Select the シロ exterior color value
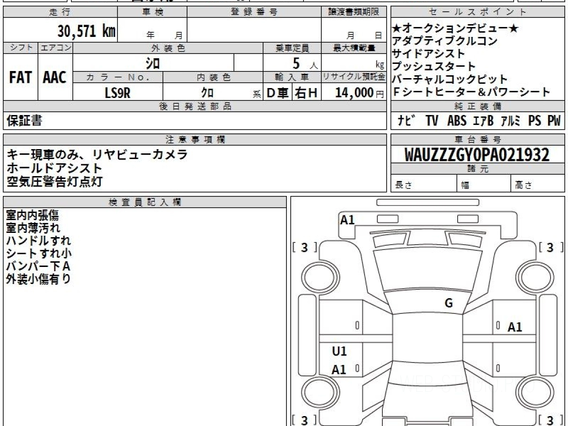 click(152, 63)
